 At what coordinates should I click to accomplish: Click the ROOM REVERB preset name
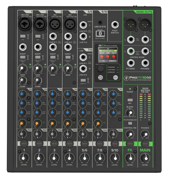108,51
